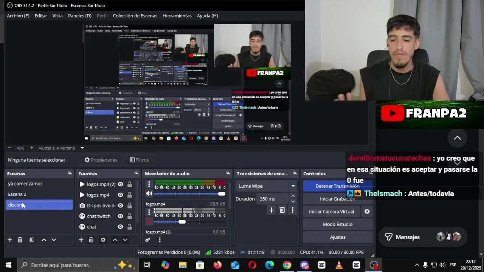Toggle lock on logos.mp4 source

coord(130,195)
